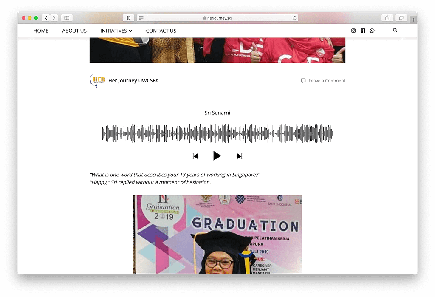
Task: Reload the herjourney.sg page
Action: pyautogui.click(x=294, y=18)
